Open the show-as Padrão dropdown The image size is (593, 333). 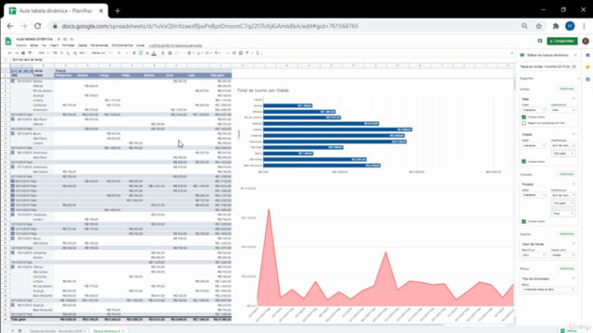coord(563,255)
